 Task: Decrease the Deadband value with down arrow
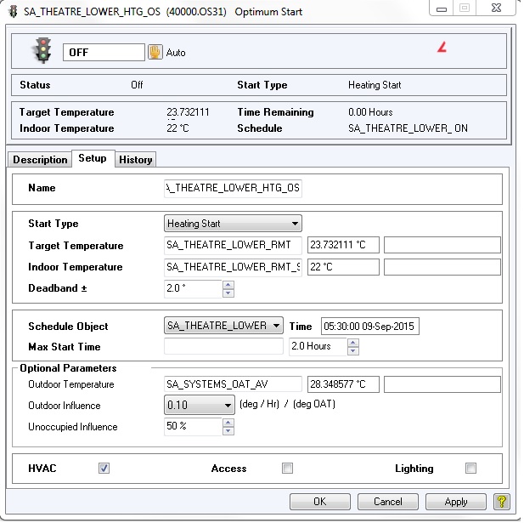click(x=228, y=293)
